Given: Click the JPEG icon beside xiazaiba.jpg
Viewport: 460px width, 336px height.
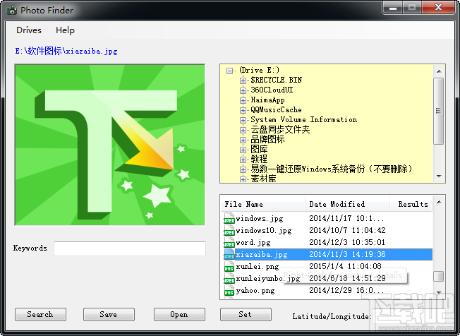Looking at the screenshot, I should point(229,254).
